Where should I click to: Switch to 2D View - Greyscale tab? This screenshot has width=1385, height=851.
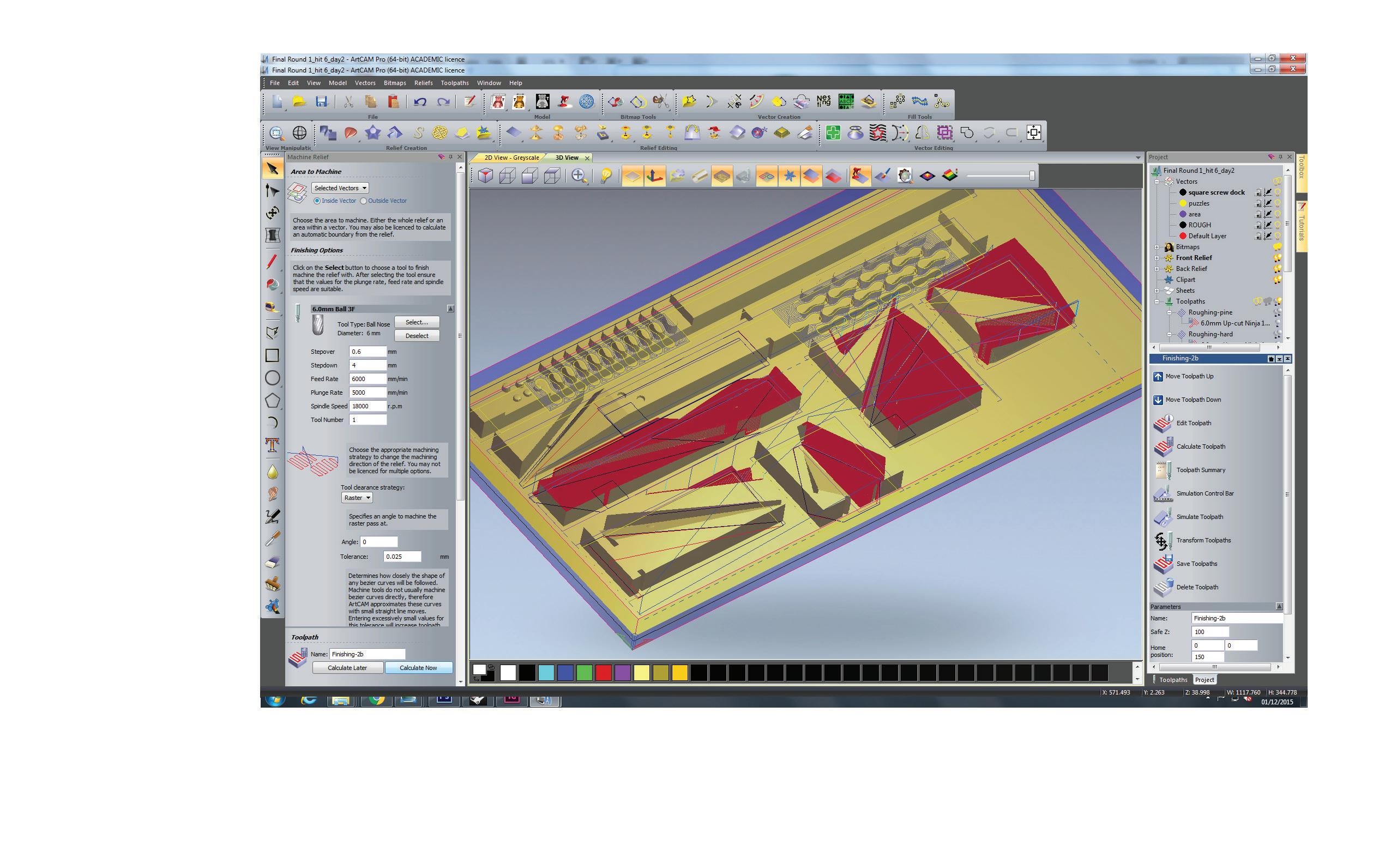click(x=511, y=158)
